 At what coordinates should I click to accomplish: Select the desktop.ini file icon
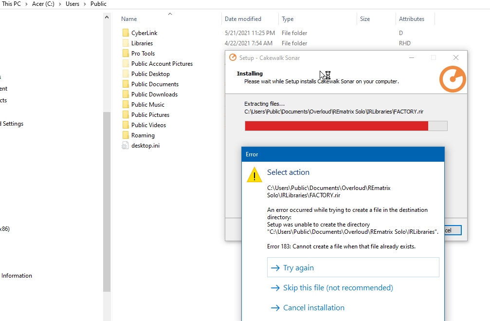tap(126, 146)
